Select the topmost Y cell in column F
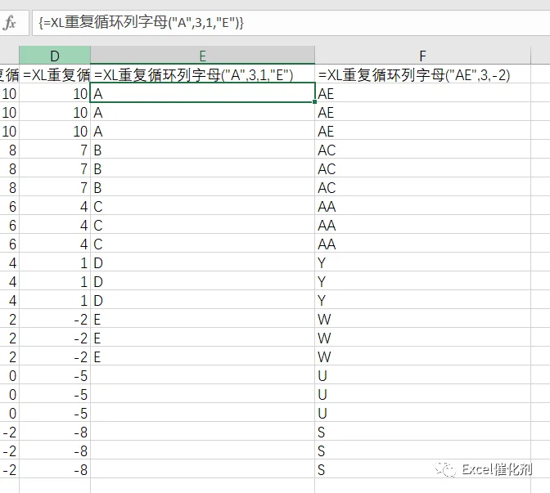Viewport: 550px width, 493px height. pyautogui.click(x=422, y=262)
